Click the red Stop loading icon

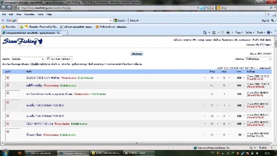click(x=213, y=8)
